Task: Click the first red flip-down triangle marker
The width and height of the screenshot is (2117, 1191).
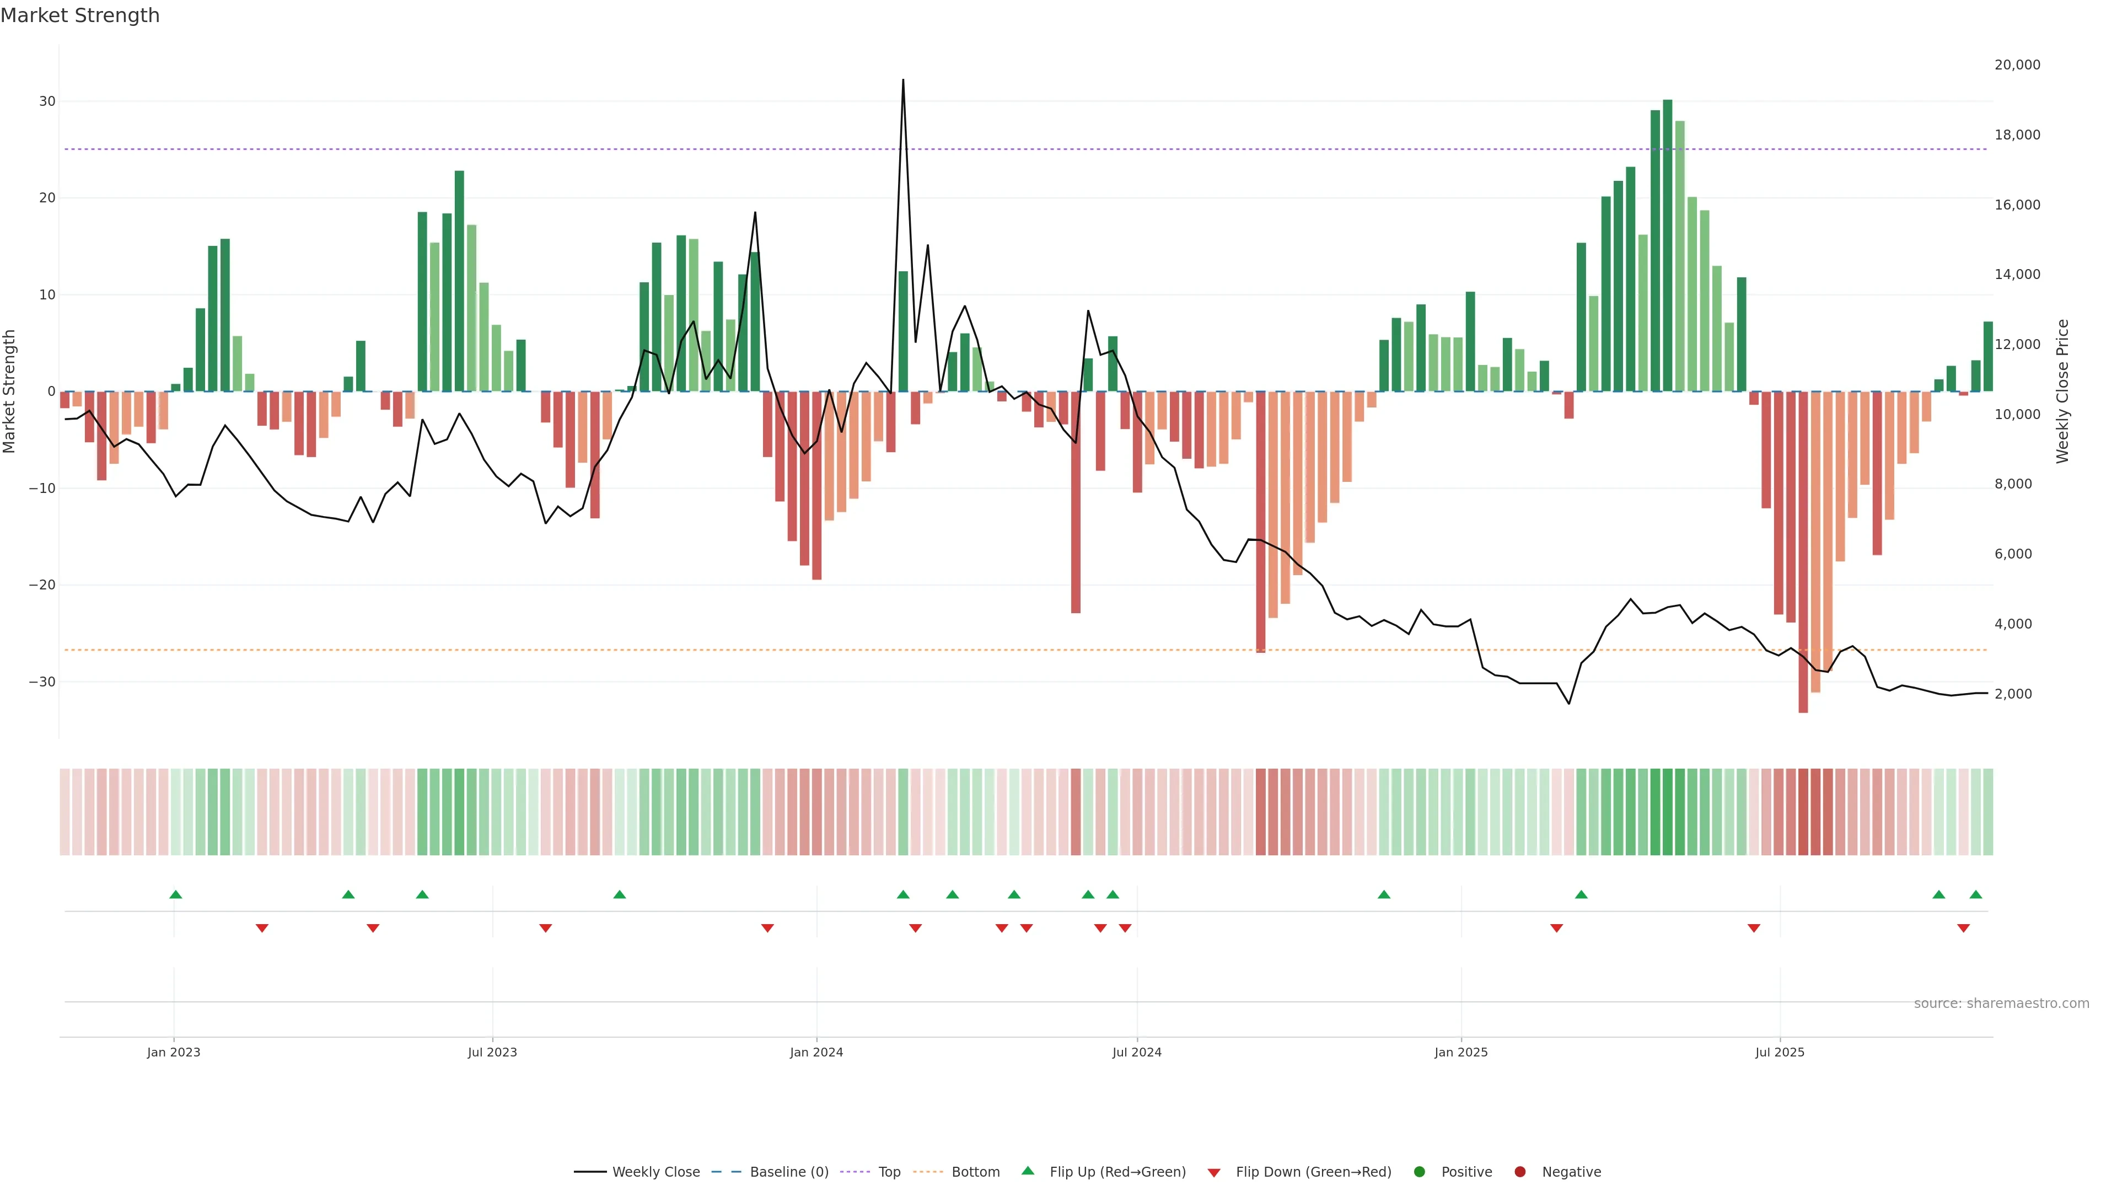Action: (262, 928)
